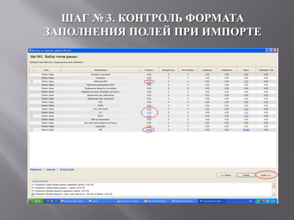Switch to Документация_сбор folder in taskbar
Image resolution: width=294 pixels, height=220 pixels.
pyautogui.click(x=73, y=201)
